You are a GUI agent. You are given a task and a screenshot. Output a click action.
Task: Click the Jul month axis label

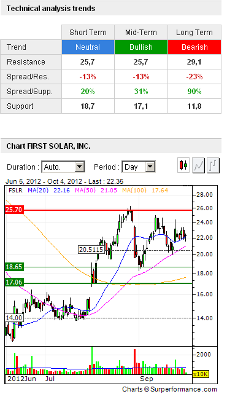(x=50, y=379)
